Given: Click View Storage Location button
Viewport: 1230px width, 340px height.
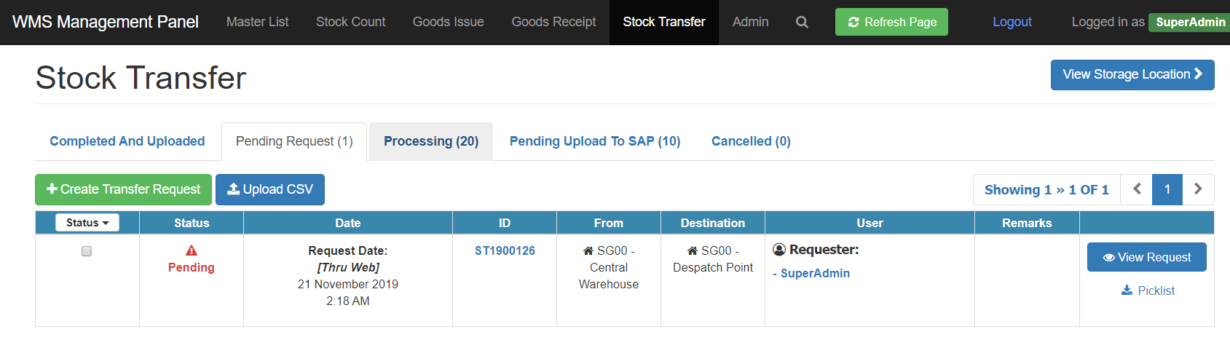Looking at the screenshot, I should click(1132, 75).
